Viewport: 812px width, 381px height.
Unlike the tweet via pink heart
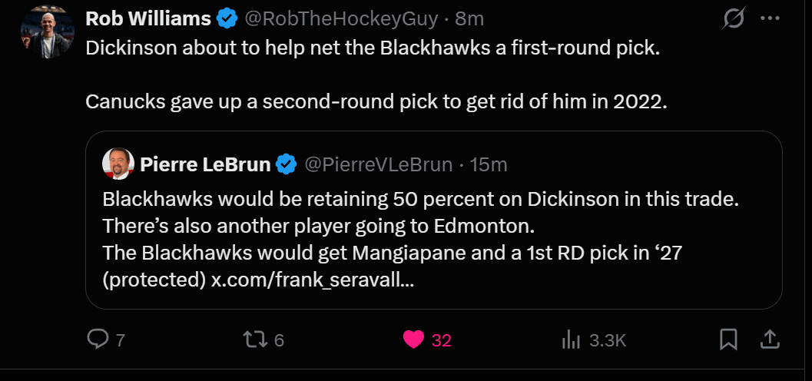[414, 339]
